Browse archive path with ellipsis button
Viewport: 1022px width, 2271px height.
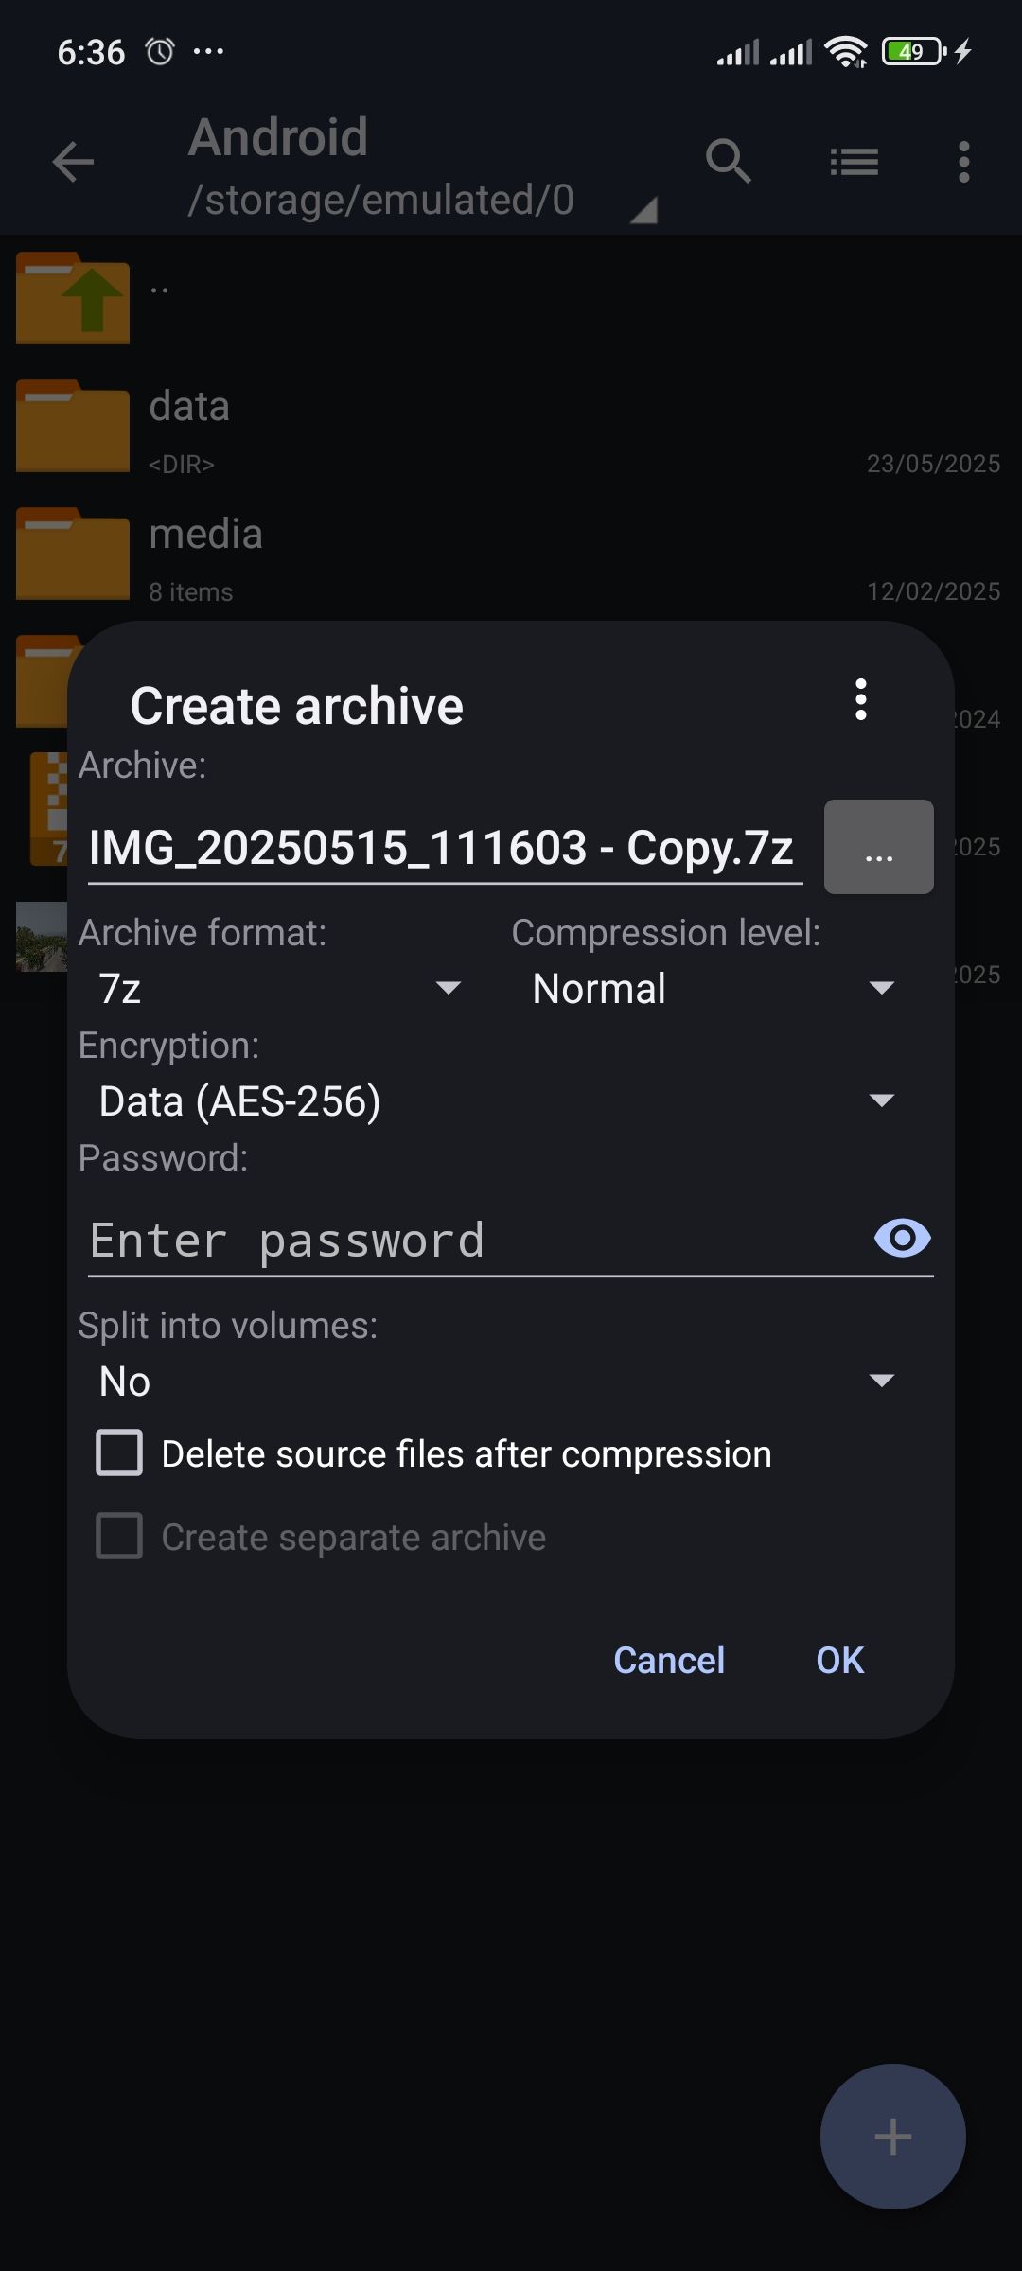[879, 847]
